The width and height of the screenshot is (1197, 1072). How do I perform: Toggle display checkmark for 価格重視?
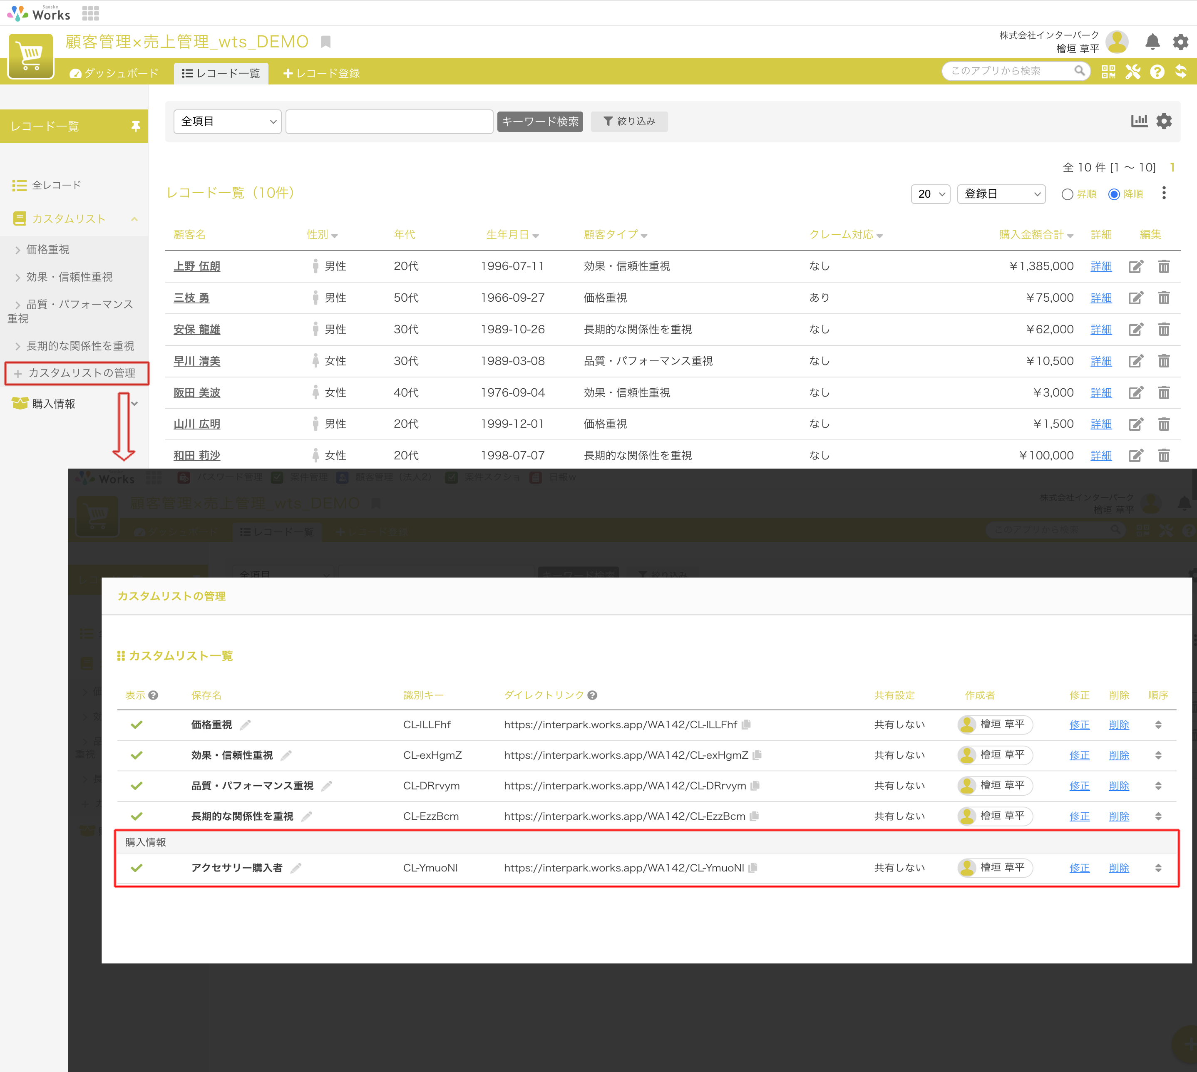click(x=137, y=725)
